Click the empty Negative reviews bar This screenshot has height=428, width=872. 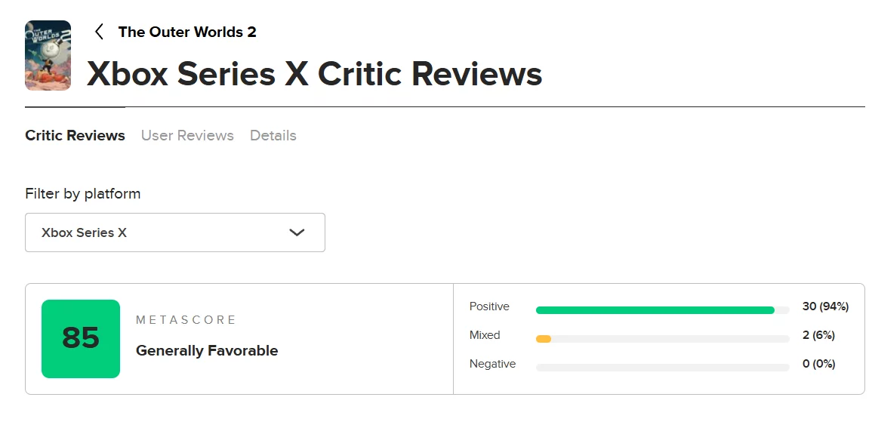click(662, 368)
